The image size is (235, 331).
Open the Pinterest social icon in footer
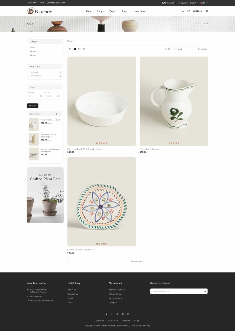[x=123, y=314]
